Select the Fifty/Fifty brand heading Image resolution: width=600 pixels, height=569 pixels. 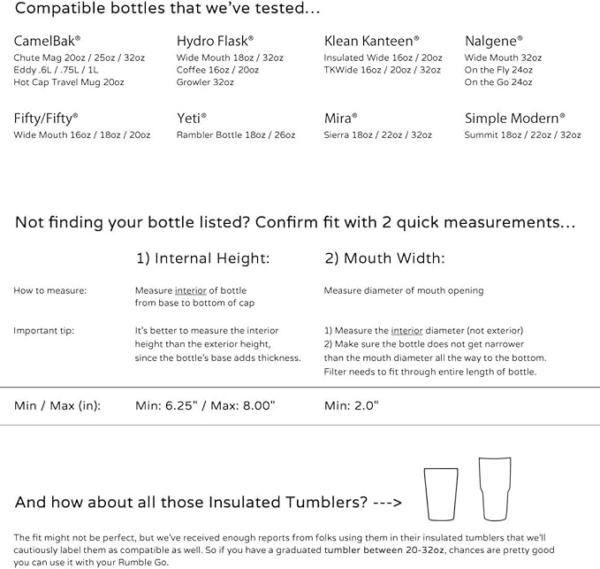click(x=46, y=119)
